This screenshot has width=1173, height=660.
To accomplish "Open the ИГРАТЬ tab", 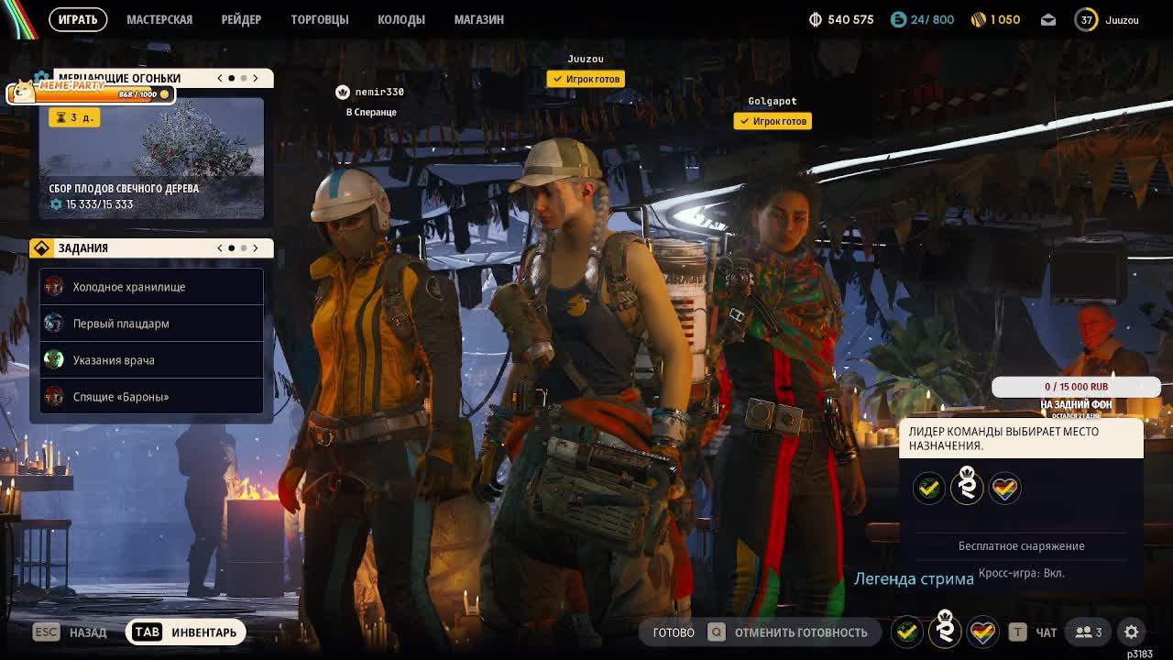I will point(78,19).
